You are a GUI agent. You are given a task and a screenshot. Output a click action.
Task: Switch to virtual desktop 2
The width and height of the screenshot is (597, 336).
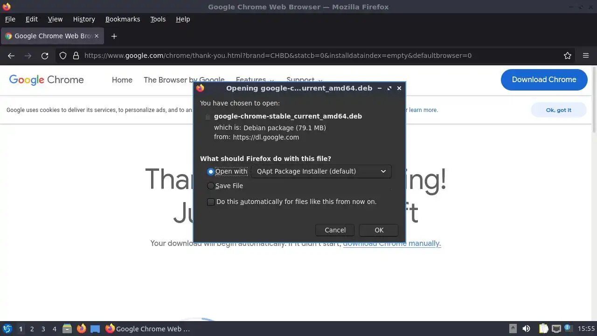click(32, 329)
